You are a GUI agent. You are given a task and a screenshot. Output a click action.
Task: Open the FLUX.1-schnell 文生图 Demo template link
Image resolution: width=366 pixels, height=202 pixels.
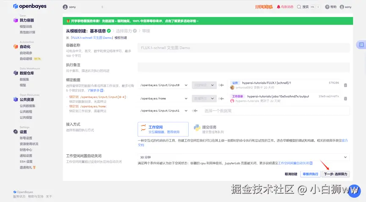[x=92, y=38]
